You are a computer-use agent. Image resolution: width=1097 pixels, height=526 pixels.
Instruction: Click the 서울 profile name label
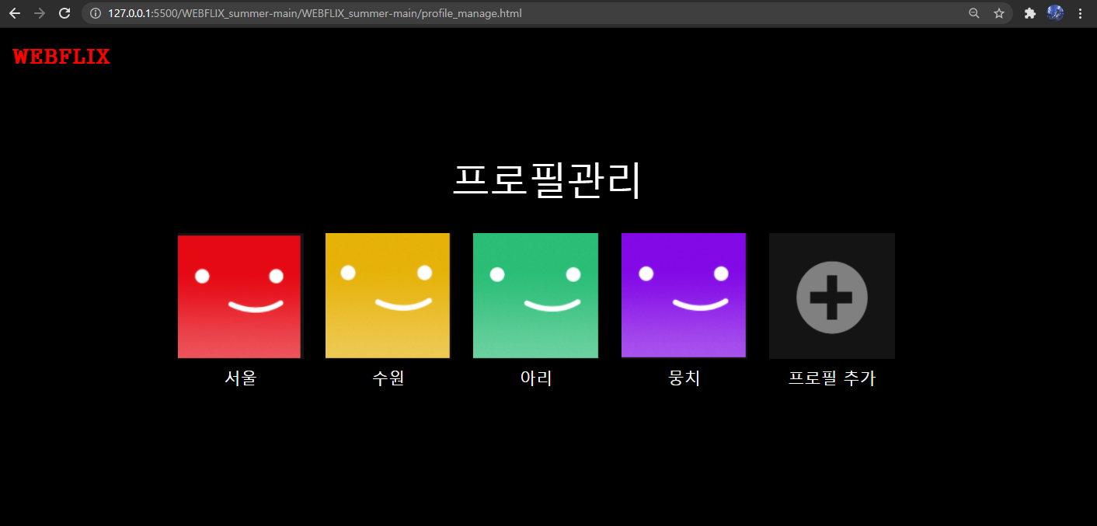[x=239, y=378]
